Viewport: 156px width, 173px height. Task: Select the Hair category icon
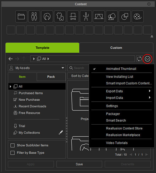[x=47, y=17]
